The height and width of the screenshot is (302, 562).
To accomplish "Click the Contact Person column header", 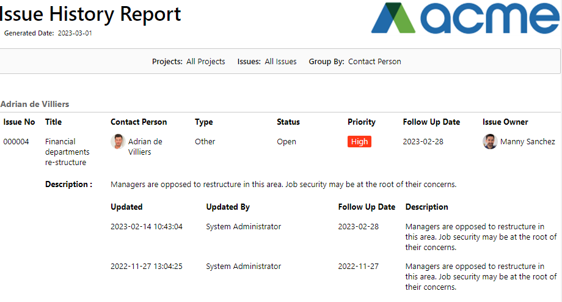I will click(139, 122).
